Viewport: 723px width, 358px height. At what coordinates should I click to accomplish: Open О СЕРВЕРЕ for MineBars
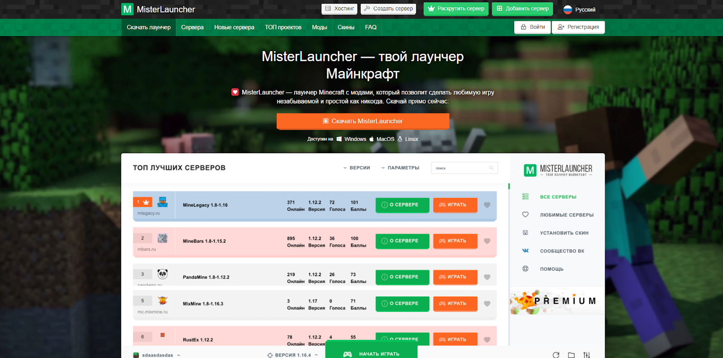point(402,241)
